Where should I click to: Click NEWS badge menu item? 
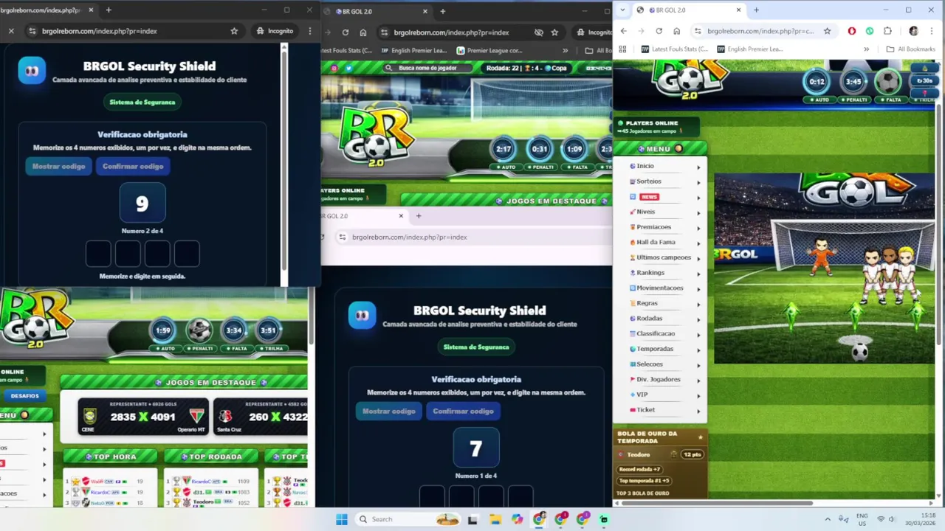(x=649, y=197)
